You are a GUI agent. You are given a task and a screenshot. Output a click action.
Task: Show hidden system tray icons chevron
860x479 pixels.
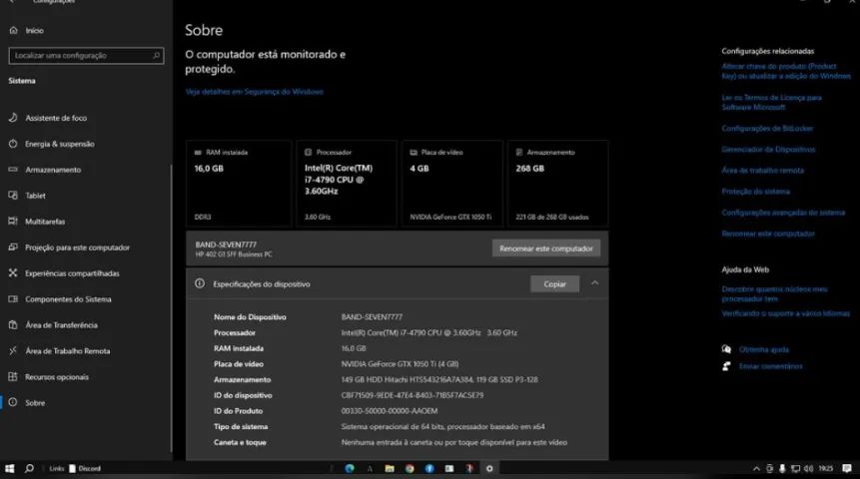click(x=756, y=469)
